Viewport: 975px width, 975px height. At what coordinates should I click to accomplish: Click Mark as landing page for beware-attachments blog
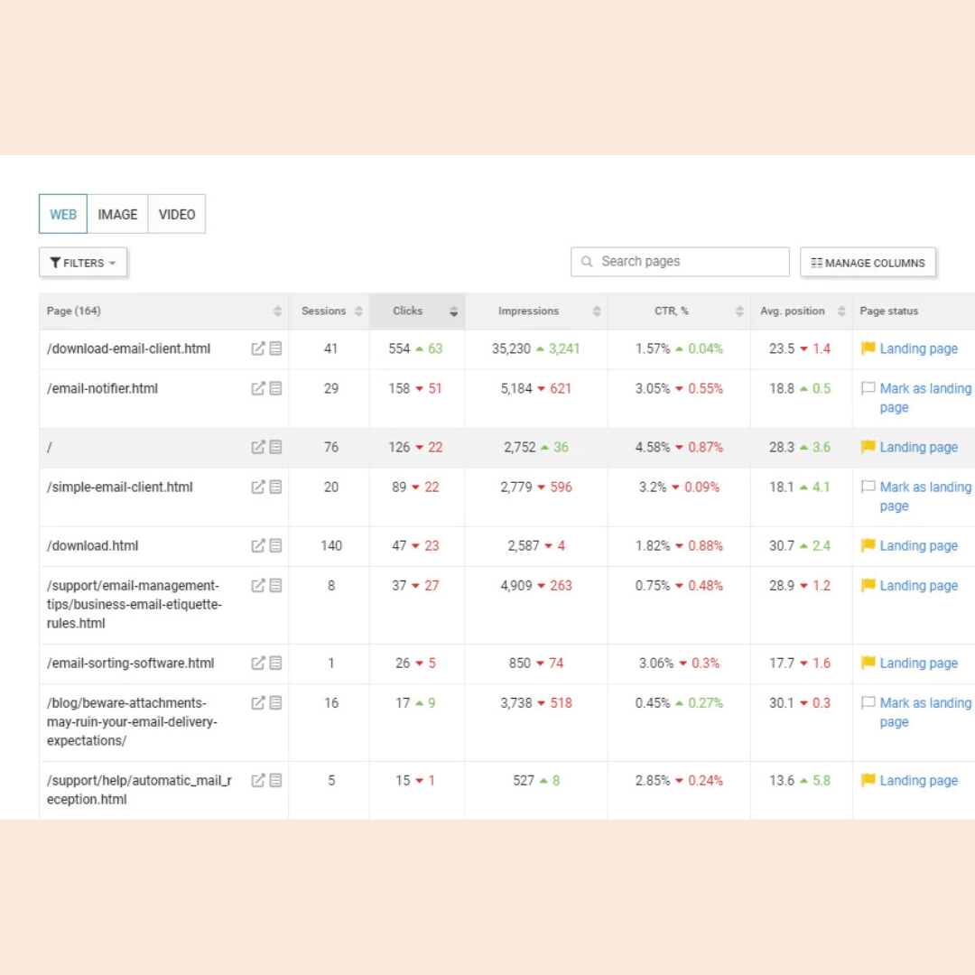[924, 711]
